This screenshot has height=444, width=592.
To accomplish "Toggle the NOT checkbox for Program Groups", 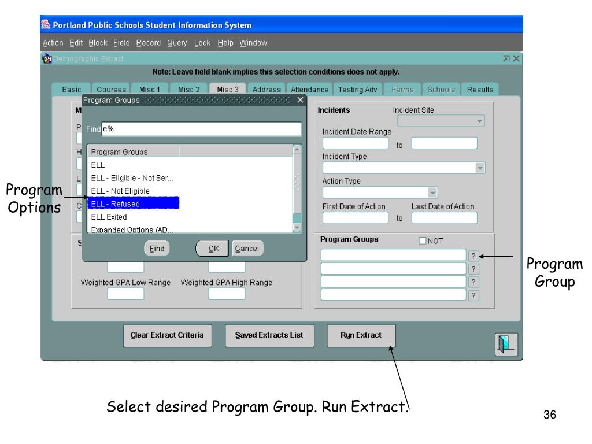I will [423, 240].
